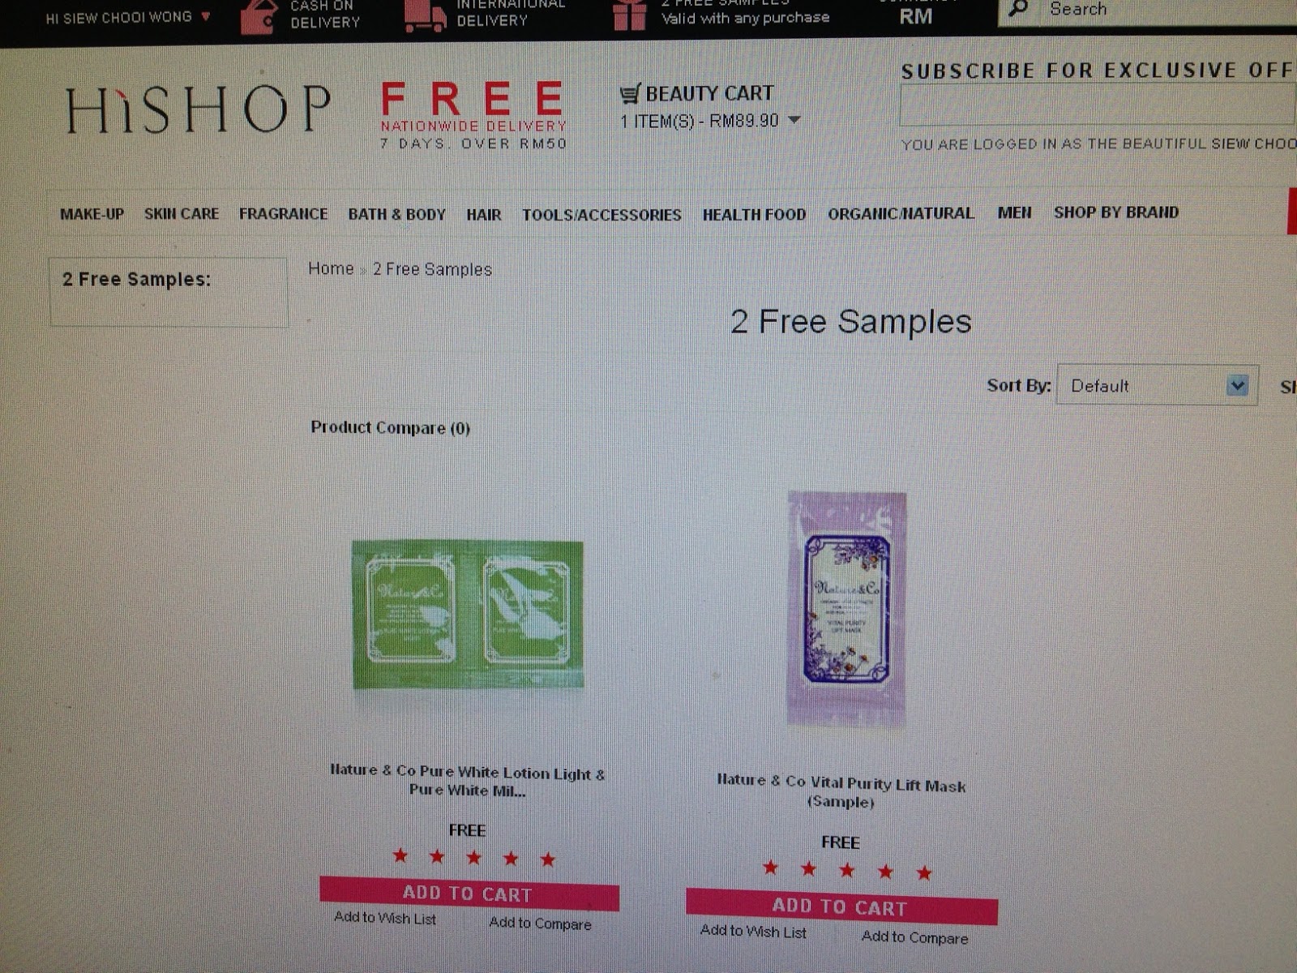The height and width of the screenshot is (973, 1297).
Task: Click the search magnifier icon
Action: pos(1018,10)
